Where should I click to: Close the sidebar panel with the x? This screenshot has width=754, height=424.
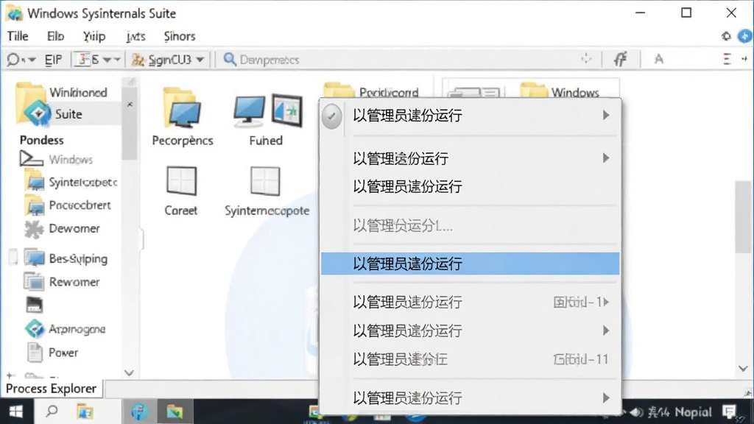pyautogui.click(x=130, y=105)
